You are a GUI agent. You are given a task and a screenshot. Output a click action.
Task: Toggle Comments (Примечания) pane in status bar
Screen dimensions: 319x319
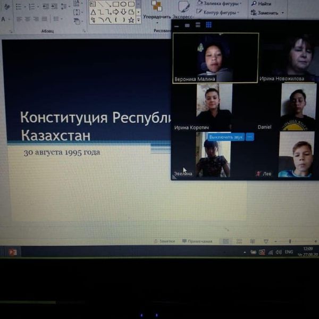(x=197, y=241)
